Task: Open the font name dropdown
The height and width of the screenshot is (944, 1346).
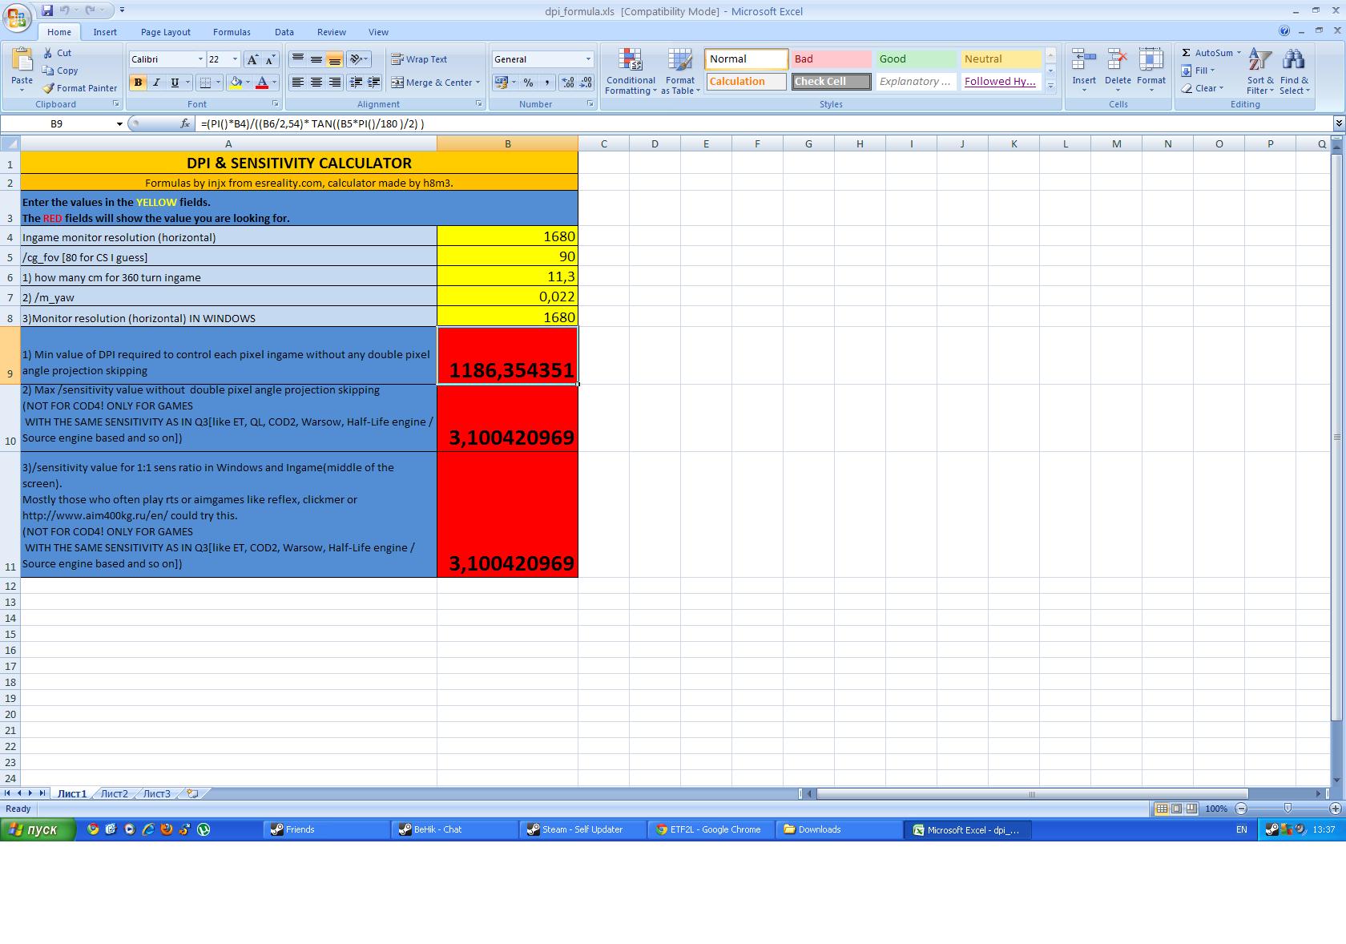Action: (x=200, y=59)
